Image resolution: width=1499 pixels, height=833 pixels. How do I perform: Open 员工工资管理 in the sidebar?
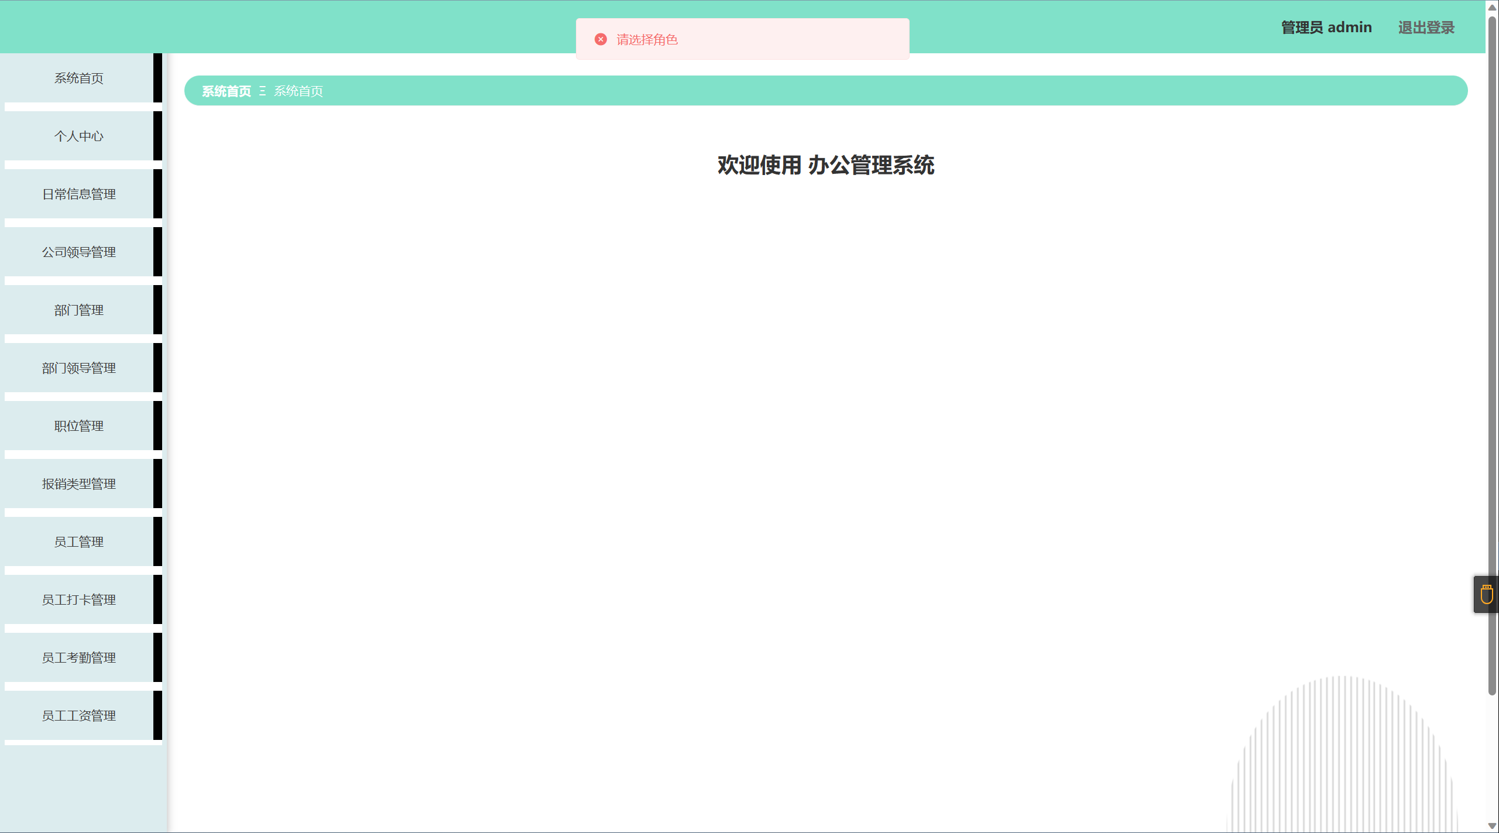(79, 716)
